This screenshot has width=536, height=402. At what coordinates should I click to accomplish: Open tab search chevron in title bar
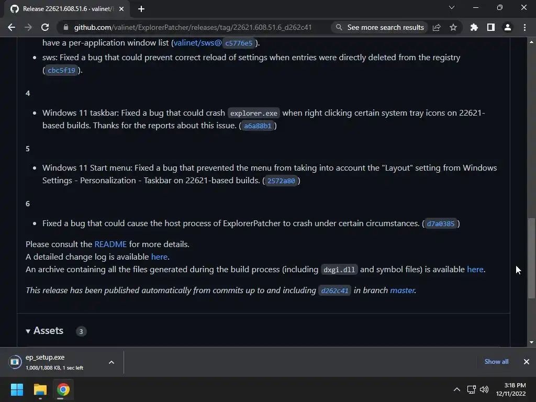[452, 7]
